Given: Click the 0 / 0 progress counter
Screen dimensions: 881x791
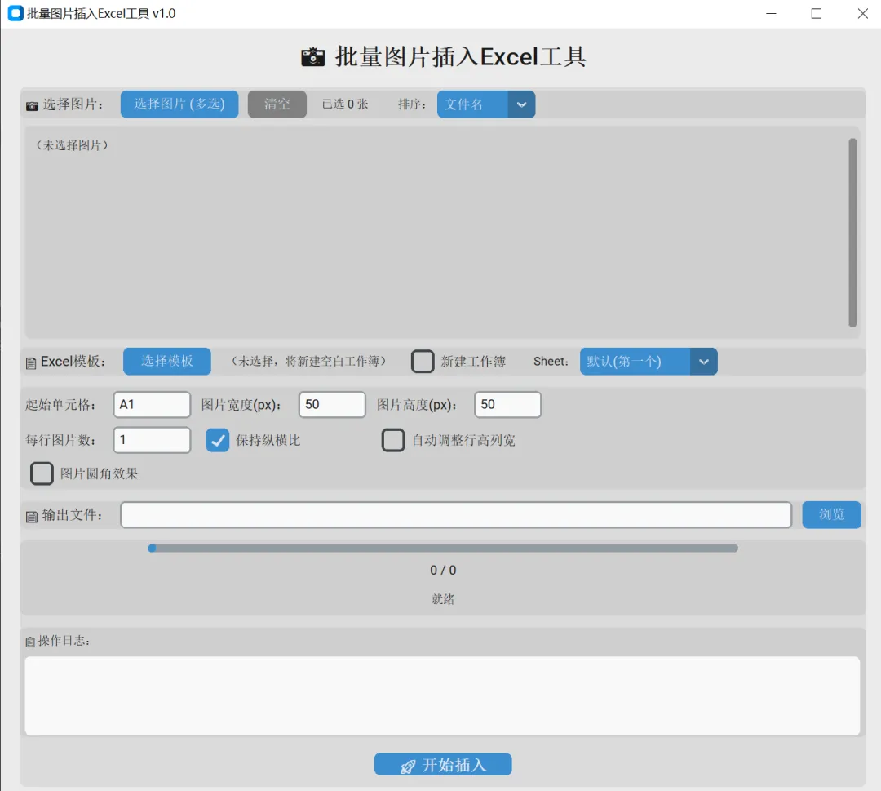Looking at the screenshot, I should pyautogui.click(x=443, y=570).
